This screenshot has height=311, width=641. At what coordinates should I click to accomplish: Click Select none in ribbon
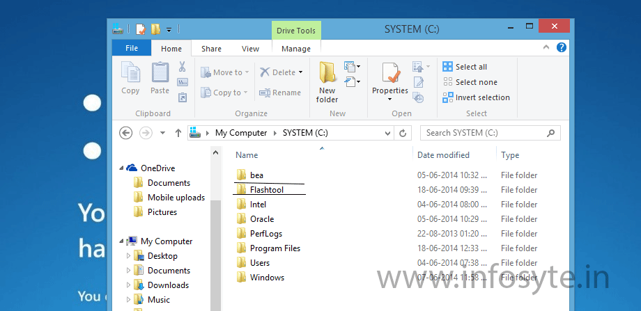tap(470, 82)
